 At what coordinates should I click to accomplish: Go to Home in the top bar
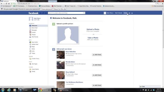pyautogui.click(x=125, y=13)
